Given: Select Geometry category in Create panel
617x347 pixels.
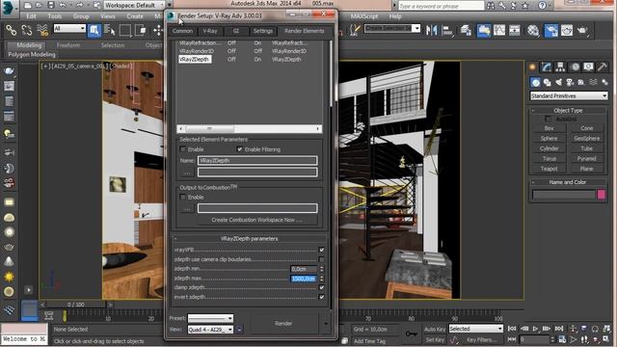Looking at the screenshot, I should pos(536,82).
